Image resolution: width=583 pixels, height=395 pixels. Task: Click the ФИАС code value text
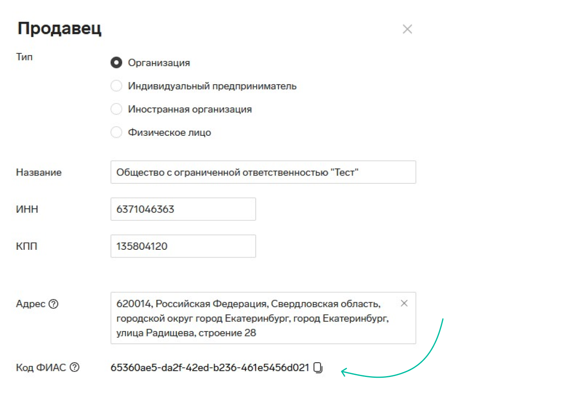(x=210, y=368)
